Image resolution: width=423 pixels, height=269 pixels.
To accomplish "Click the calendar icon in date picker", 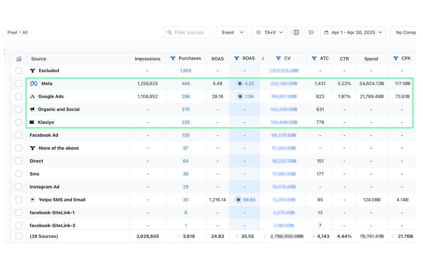I will 326,32.
